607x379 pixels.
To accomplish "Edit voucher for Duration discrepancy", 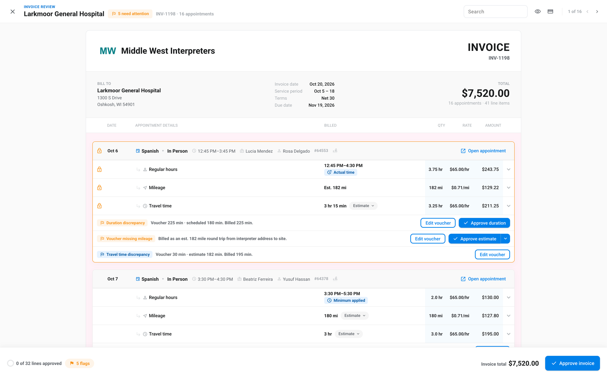I will [x=438, y=223].
